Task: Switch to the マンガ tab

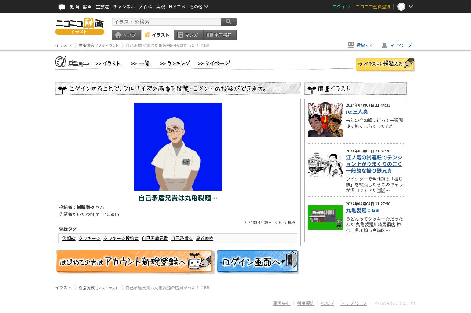Action: [x=189, y=35]
